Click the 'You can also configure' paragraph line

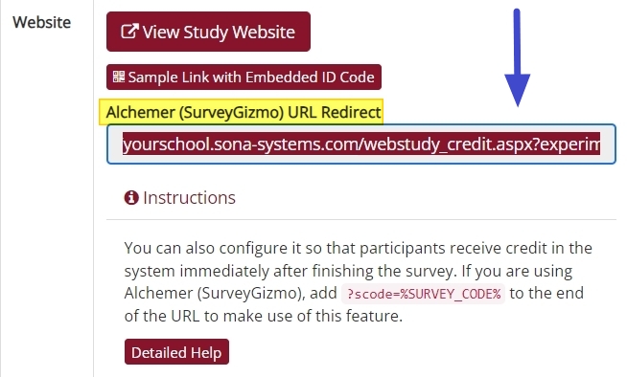click(358, 248)
